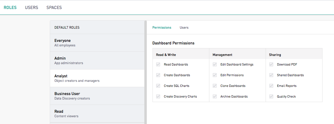Select the Admin role
Screen dimensions: 334x124
pyautogui.click(x=97, y=60)
